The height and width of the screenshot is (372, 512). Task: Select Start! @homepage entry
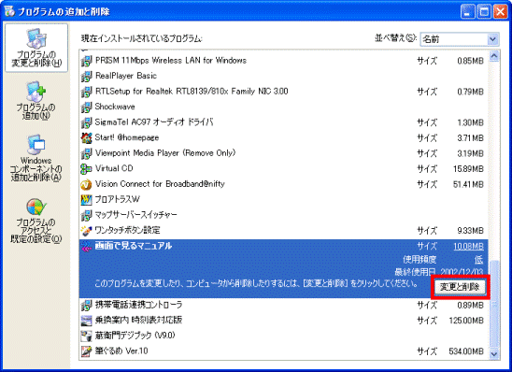click(284, 137)
